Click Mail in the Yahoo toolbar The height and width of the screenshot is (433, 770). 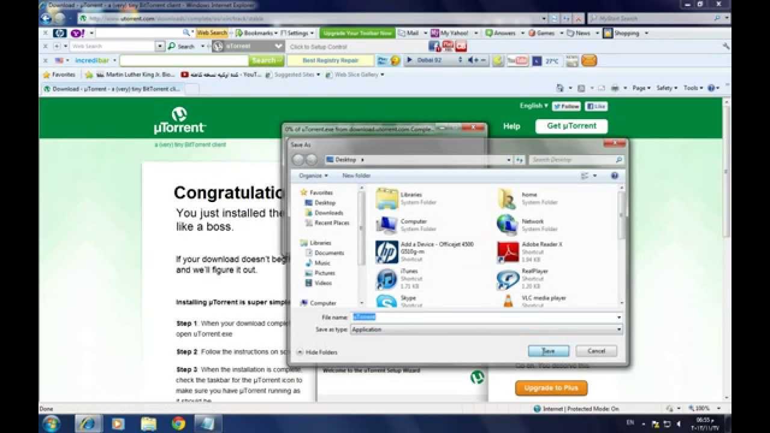tap(408, 33)
